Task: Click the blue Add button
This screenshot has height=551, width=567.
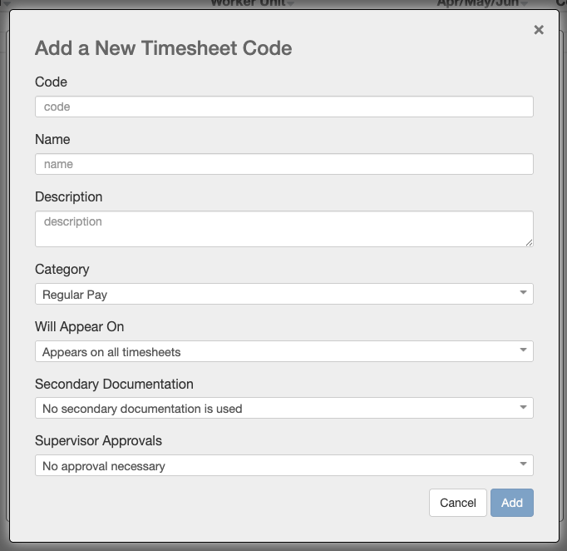Action: [512, 503]
